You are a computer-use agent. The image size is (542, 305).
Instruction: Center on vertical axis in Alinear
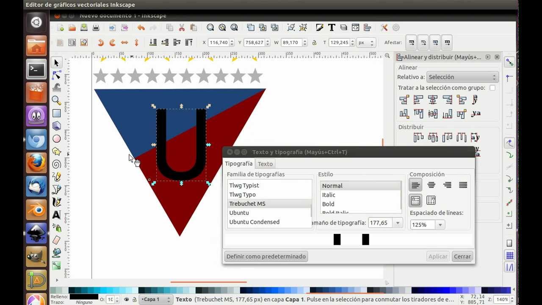click(x=433, y=100)
